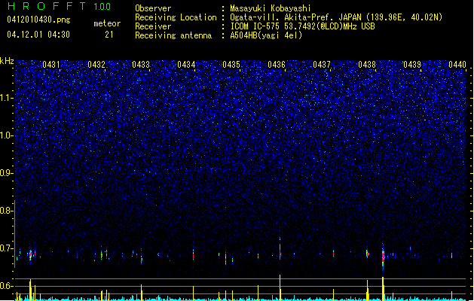Click the 'Observer' field label
Image resolution: width=474 pixels, height=301 pixels.
click(153, 8)
